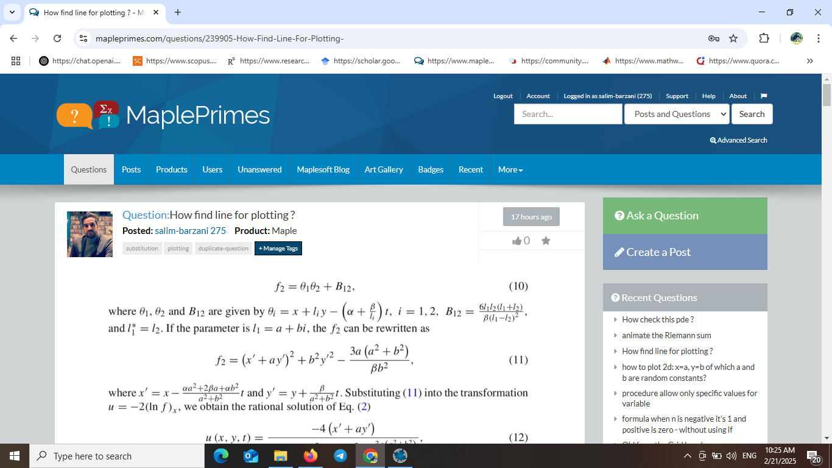Click the Logout link

(x=503, y=96)
